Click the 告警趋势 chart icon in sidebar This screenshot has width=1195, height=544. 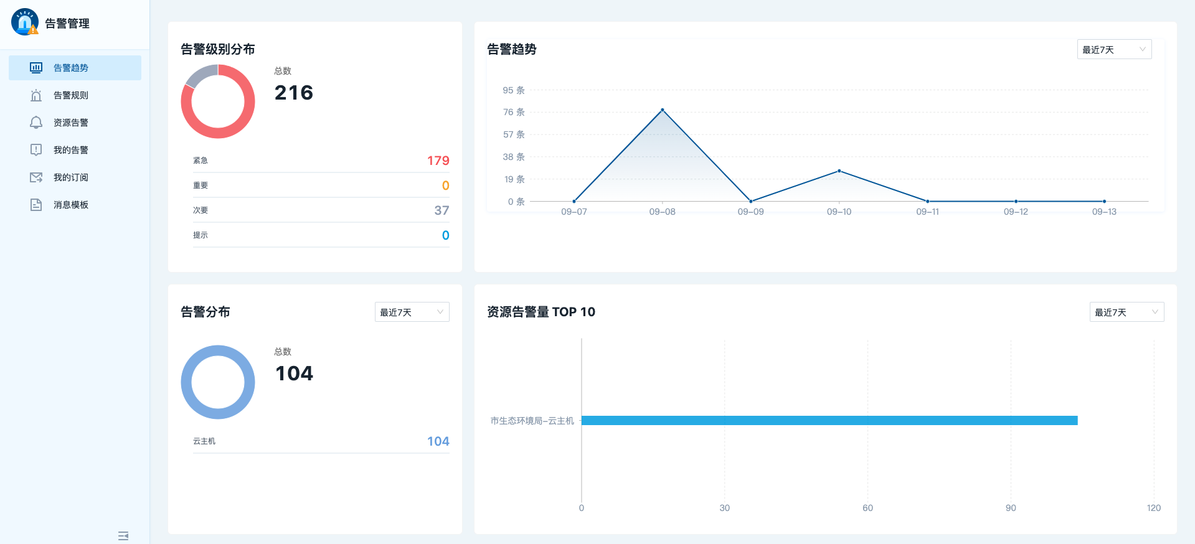(36, 68)
